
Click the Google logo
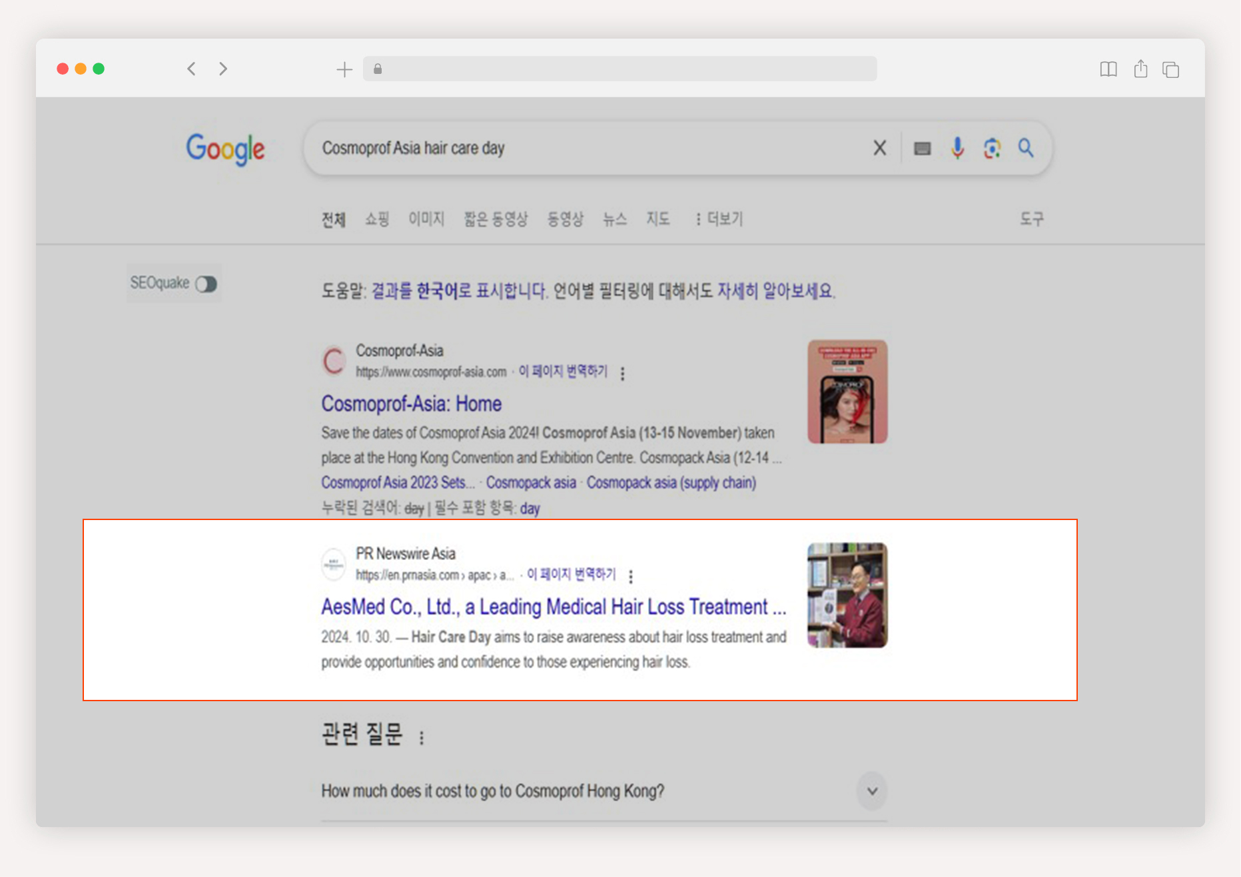coord(225,148)
